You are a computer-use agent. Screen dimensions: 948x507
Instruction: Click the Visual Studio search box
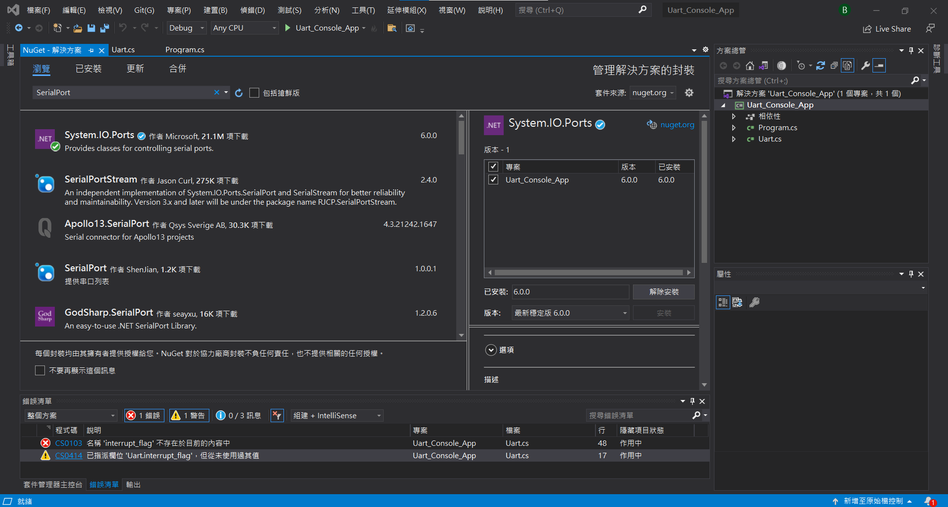tap(583, 10)
